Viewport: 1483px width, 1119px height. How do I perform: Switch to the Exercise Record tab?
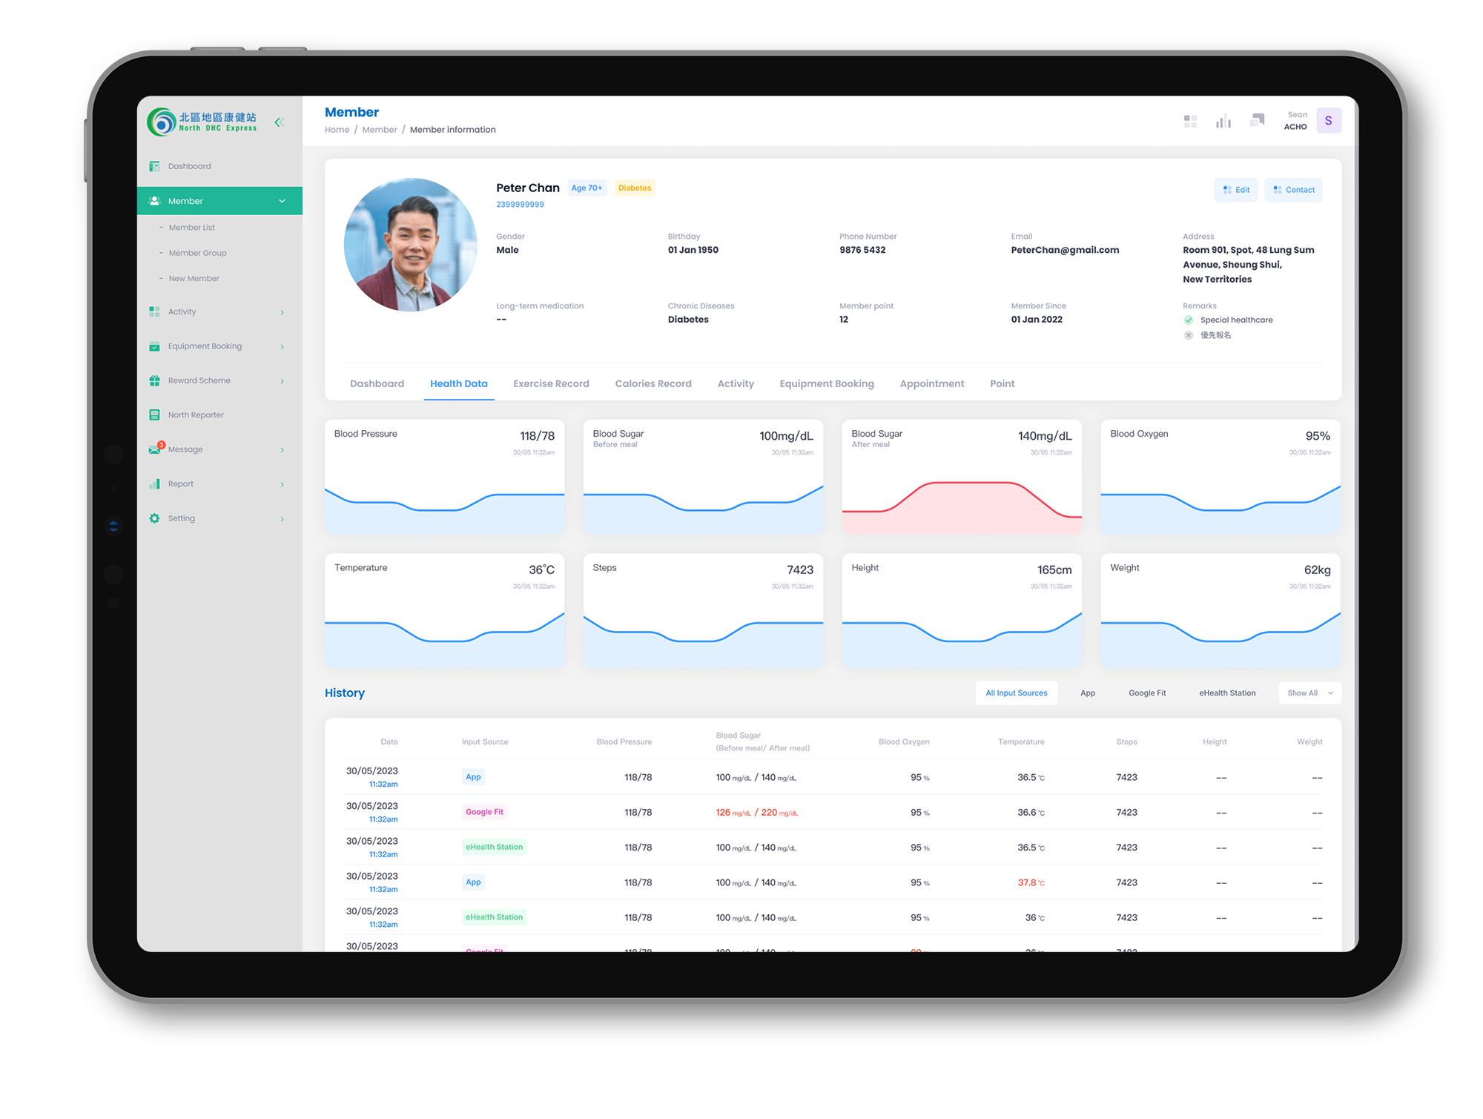pos(551,383)
